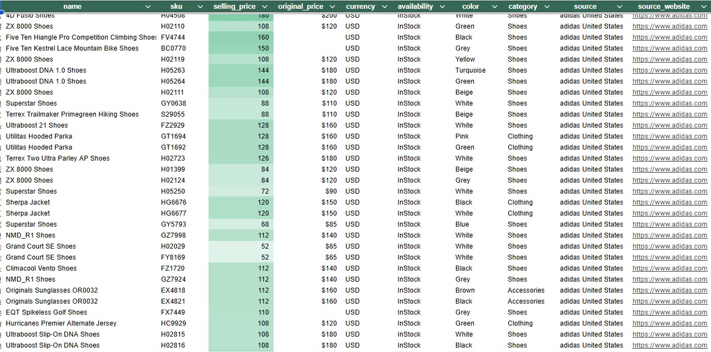711x352 pixels.
Task: Open the source_website column filter dropdown
Action: [x=703, y=7]
